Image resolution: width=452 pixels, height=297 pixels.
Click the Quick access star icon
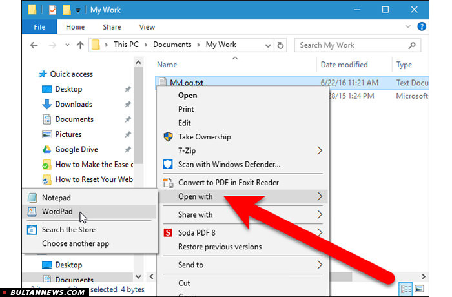[x=43, y=74]
